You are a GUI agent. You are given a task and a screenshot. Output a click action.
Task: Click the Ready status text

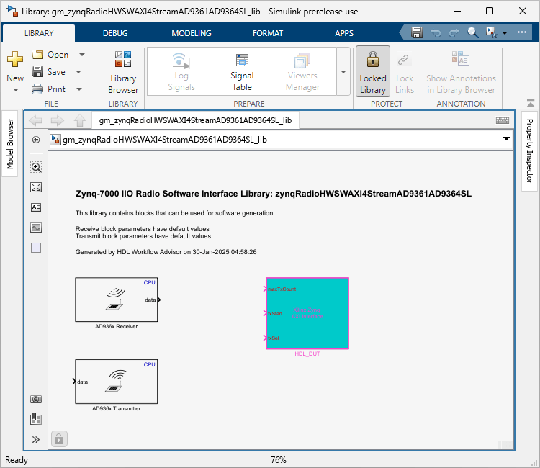point(16,460)
